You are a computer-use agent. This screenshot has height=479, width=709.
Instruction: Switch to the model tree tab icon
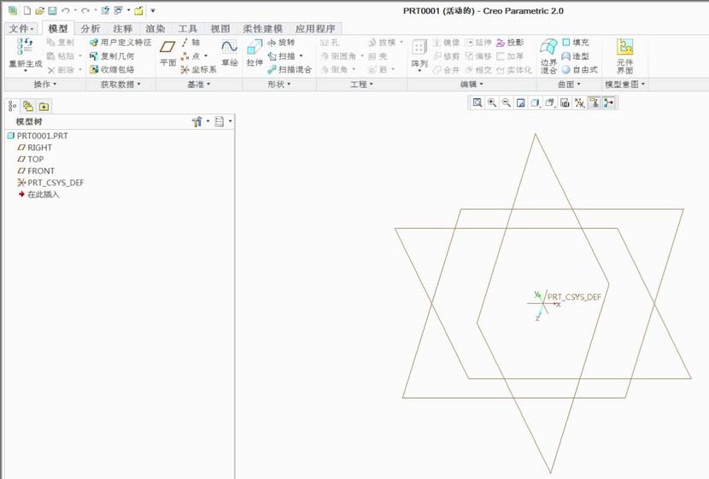pyautogui.click(x=12, y=106)
